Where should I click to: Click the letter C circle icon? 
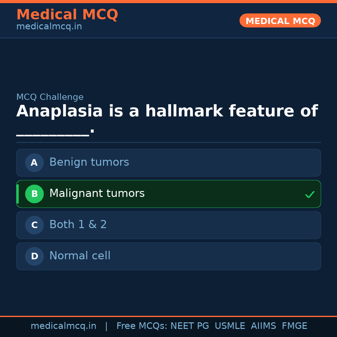[x=34, y=225]
